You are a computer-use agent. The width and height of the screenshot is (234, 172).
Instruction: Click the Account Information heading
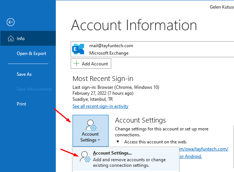[134, 25]
